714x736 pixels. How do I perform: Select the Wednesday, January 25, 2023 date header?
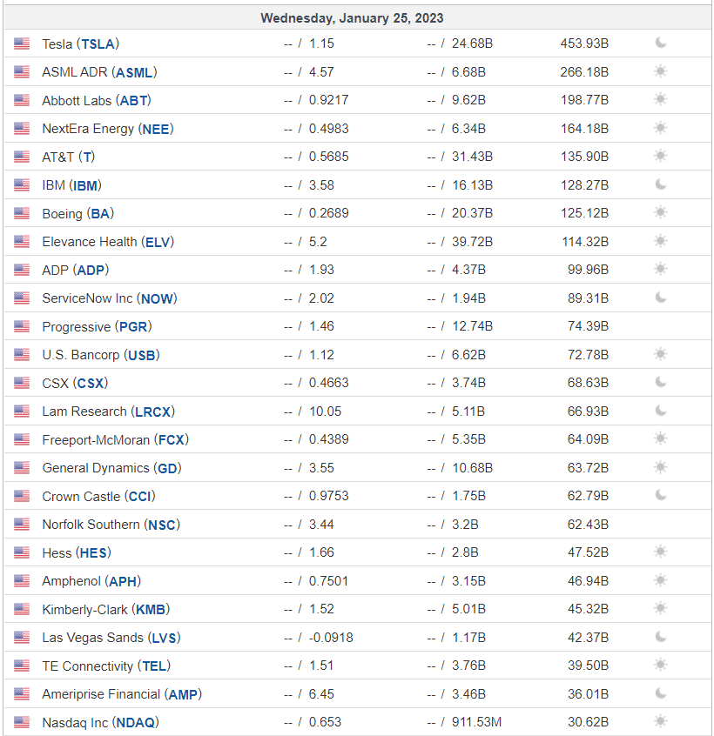click(352, 18)
